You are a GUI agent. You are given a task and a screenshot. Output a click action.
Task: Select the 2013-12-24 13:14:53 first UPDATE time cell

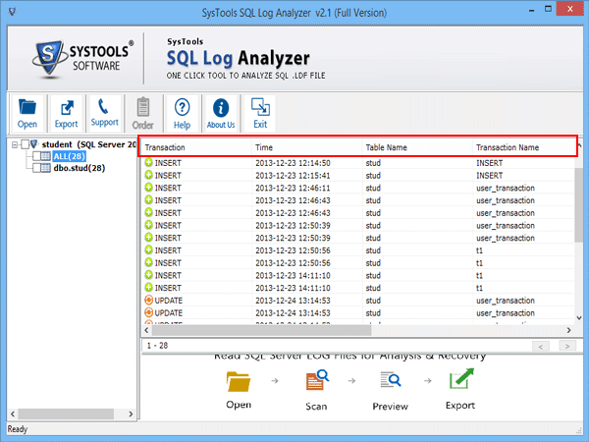coord(293,301)
